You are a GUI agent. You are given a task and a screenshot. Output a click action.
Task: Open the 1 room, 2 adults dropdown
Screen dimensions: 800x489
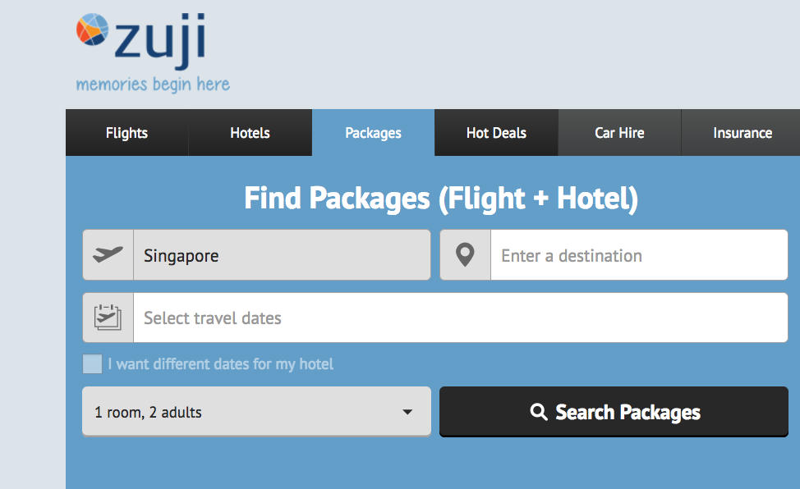point(256,412)
